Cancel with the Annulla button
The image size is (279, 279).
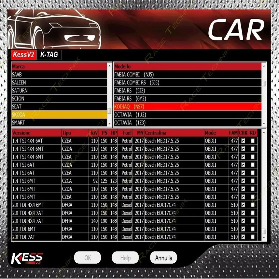163,258
